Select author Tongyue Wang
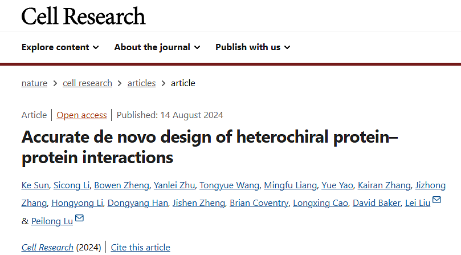The image size is (461, 255). [x=228, y=185]
